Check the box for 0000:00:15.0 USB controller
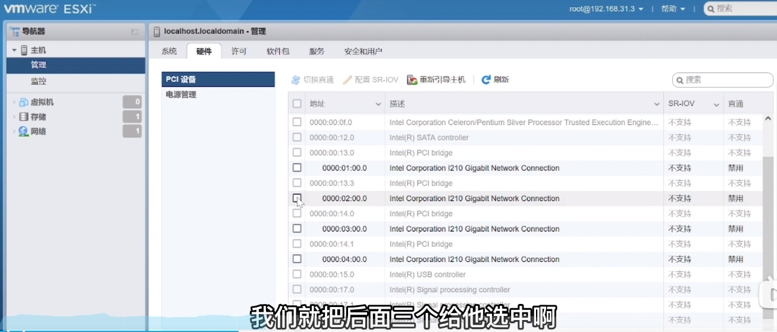Viewport: 777px width, 332px height. point(297,274)
